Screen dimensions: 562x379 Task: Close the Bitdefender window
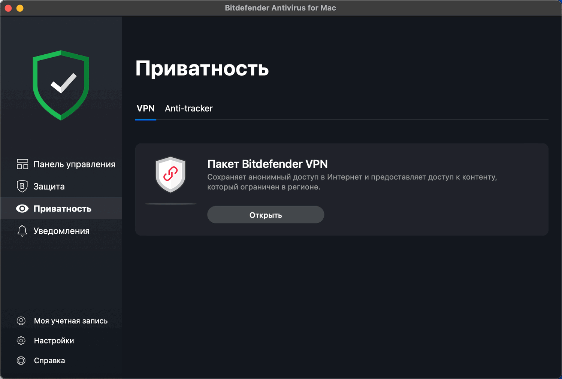coord(8,8)
